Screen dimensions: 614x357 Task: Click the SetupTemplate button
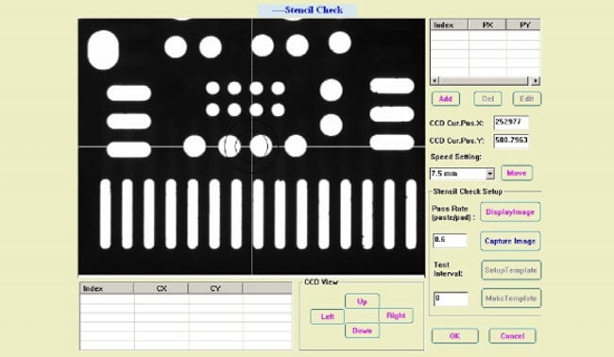click(511, 270)
